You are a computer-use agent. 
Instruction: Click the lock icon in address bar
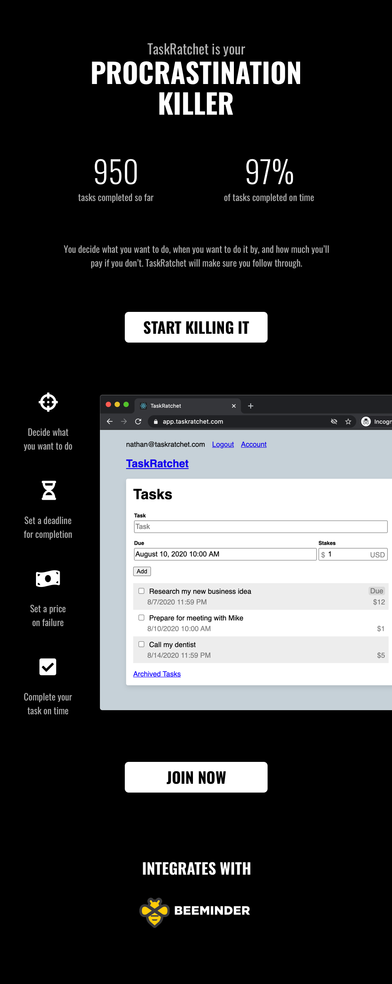pyautogui.click(x=155, y=422)
